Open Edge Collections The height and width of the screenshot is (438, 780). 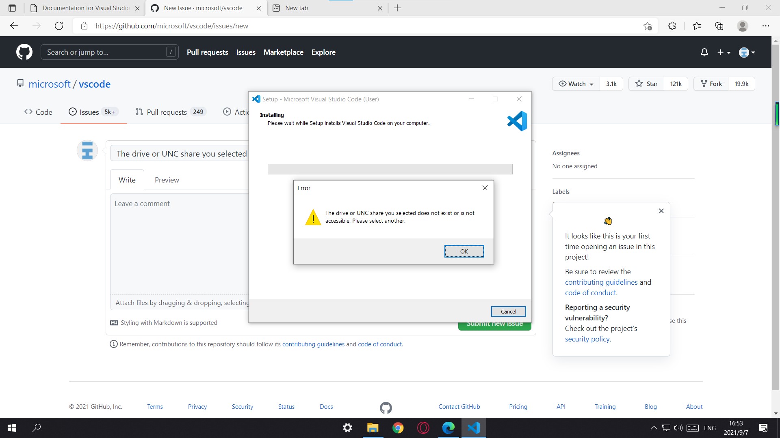719,26
